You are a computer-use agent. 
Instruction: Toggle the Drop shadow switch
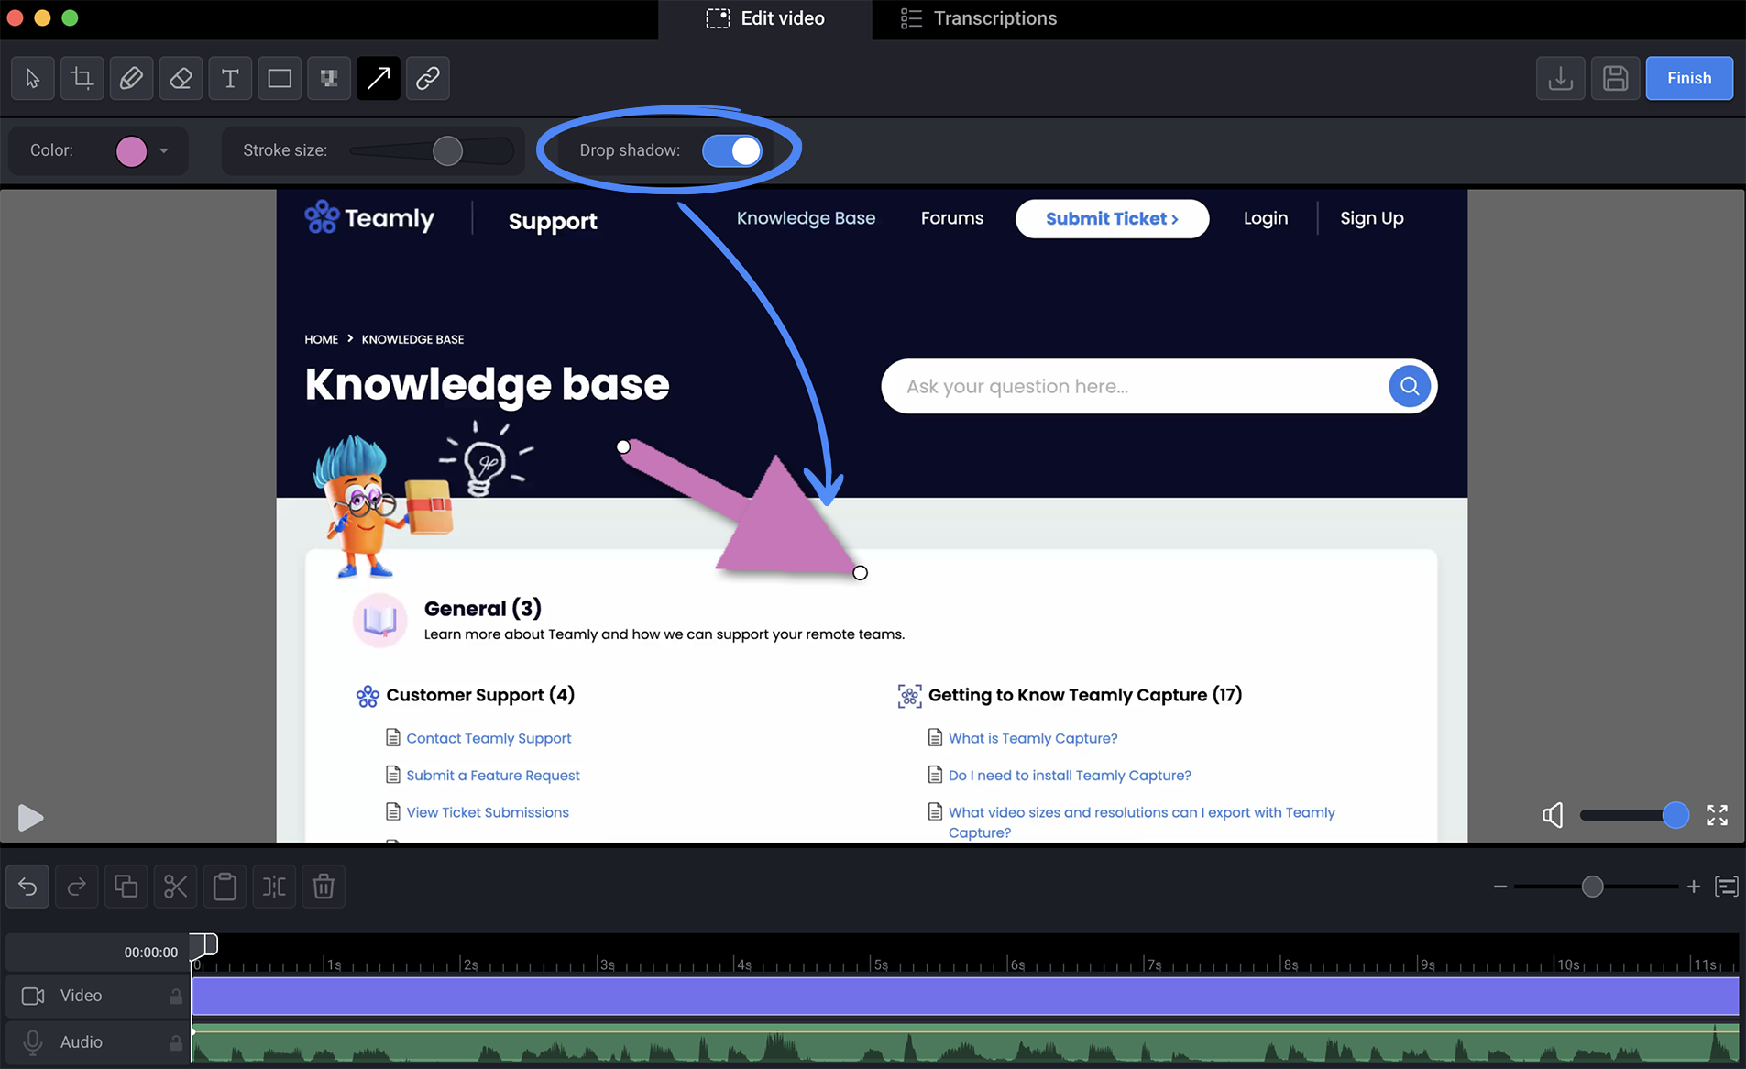coord(732,150)
